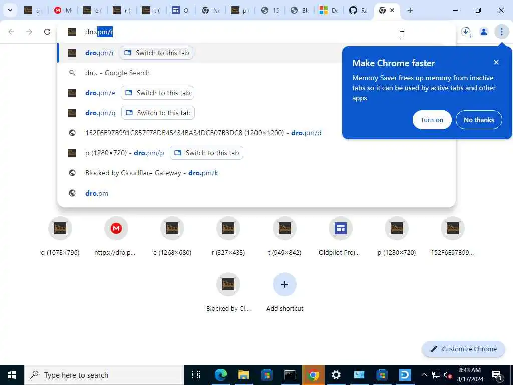The width and height of the screenshot is (513, 385).
Task: Switch to the 'r(' browser tab
Action: [x=122, y=10]
